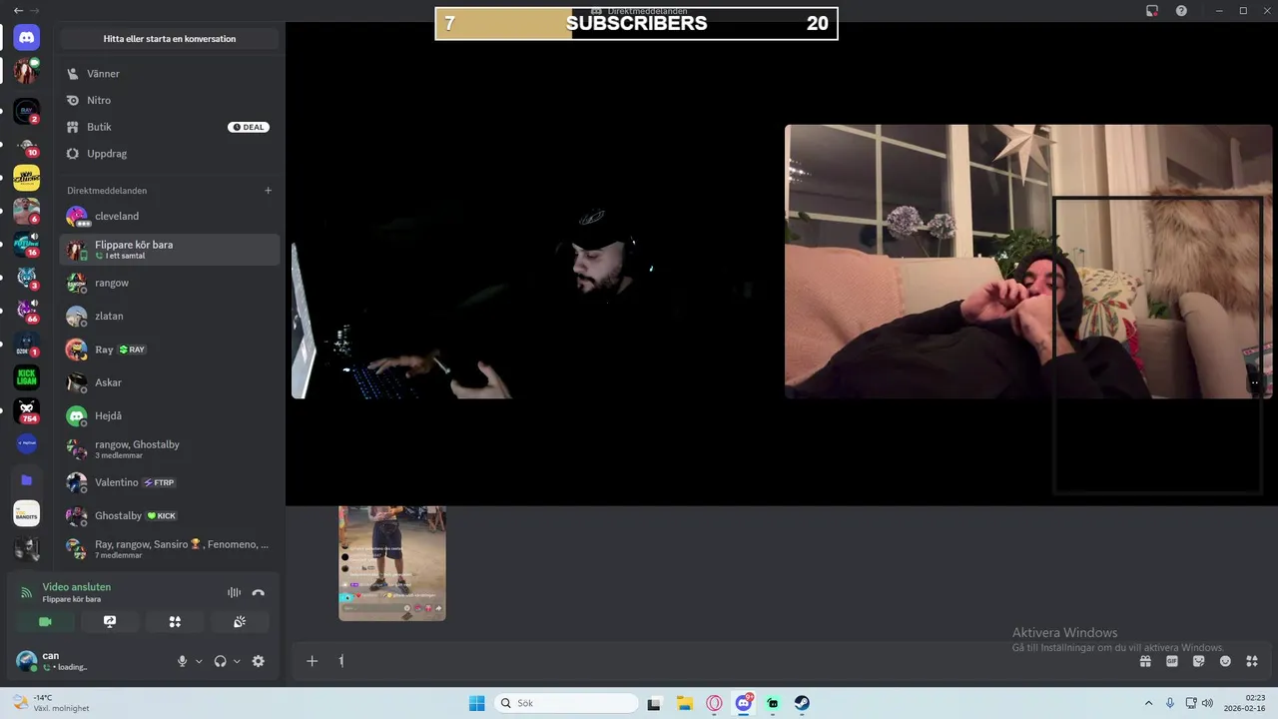This screenshot has height=719, width=1278.
Task: Attach a file with plus icon
Action: pyautogui.click(x=313, y=661)
